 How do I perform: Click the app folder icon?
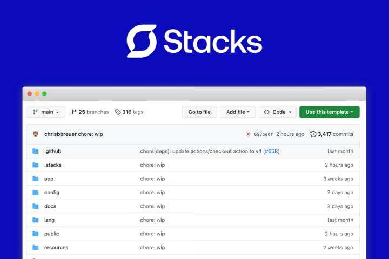point(36,179)
